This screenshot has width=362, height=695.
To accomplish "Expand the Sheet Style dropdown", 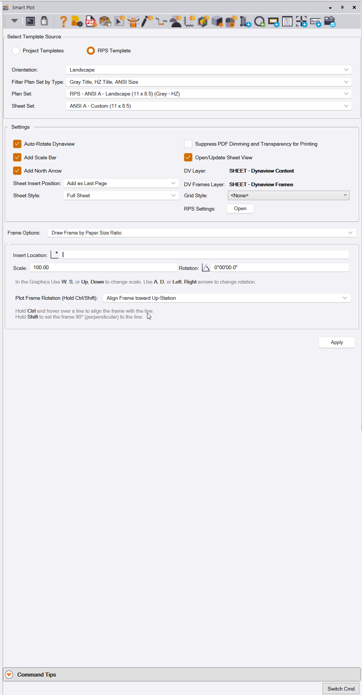I will [x=121, y=195].
